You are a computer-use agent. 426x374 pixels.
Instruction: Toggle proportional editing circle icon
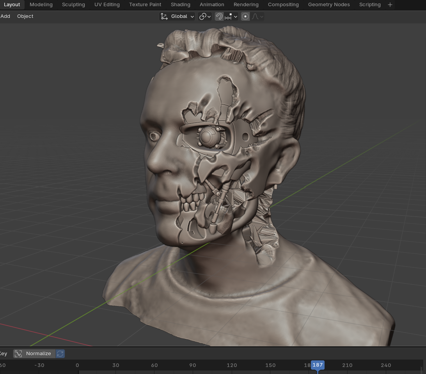coord(245,16)
